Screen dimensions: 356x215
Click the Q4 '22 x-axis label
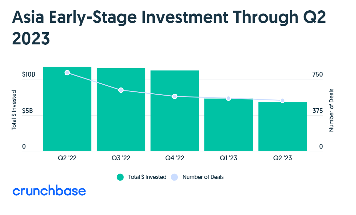click(175, 158)
